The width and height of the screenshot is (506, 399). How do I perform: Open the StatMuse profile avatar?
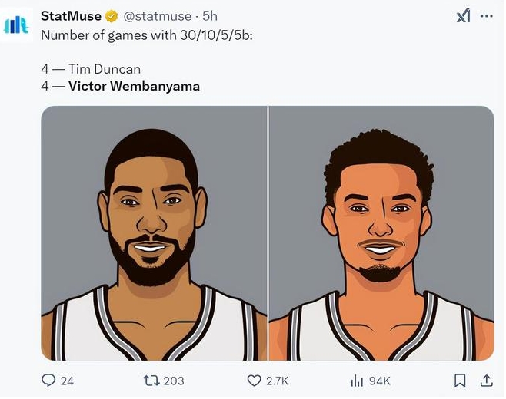16,25
